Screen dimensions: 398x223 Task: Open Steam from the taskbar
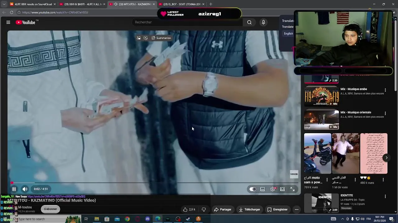188,219
